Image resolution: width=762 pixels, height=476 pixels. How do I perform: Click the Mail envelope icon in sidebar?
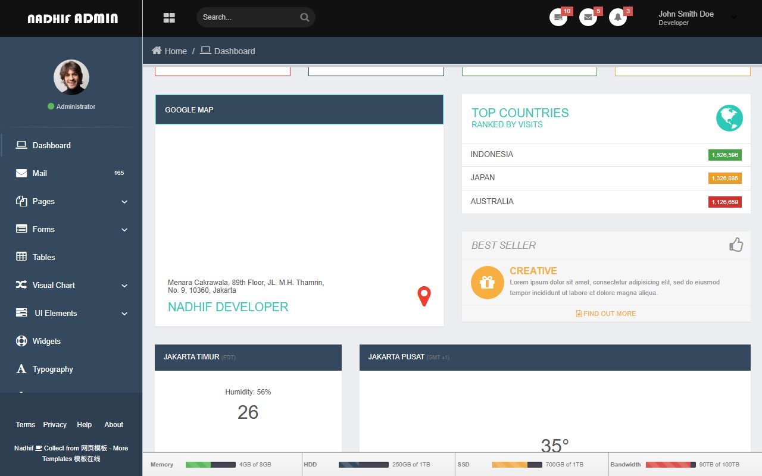[21, 173]
